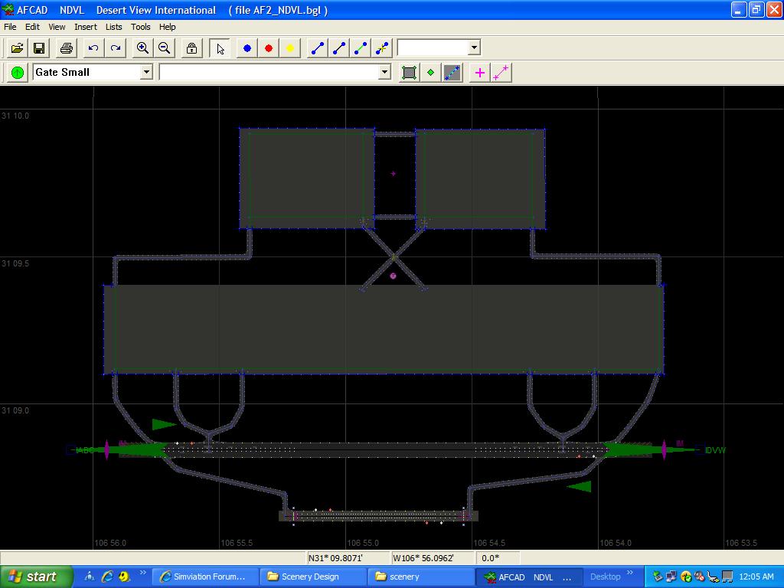
Task: Toggle the pointer select mode button
Action: tap(220, 48)
